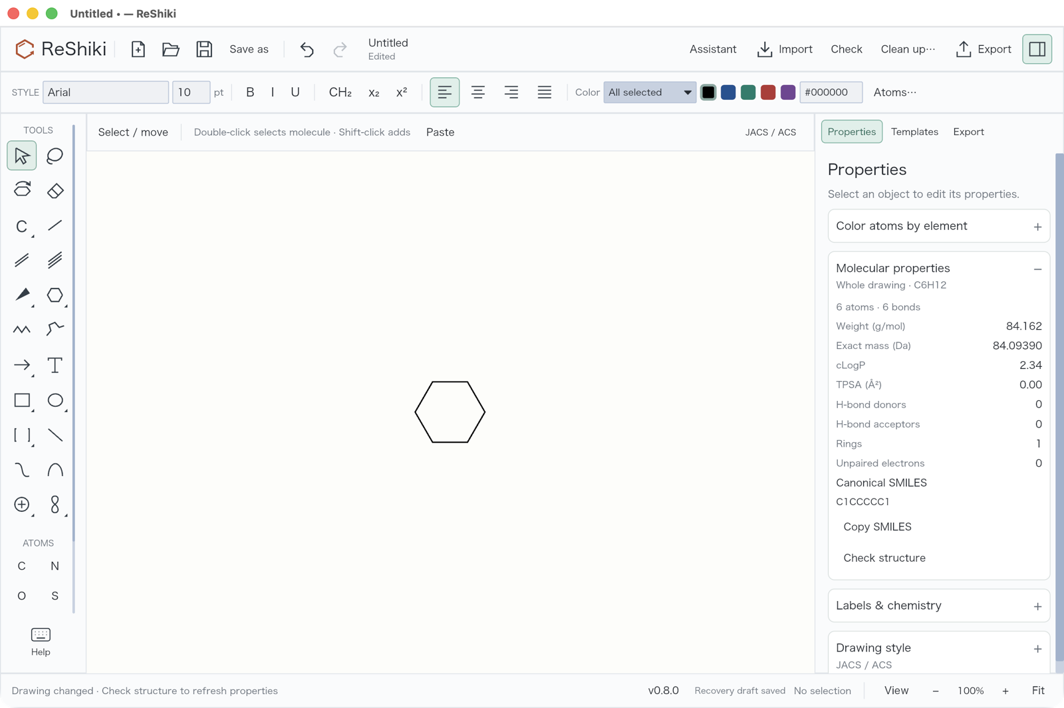Redo the undone action
Screen dimensions: 1064x708
point(340,49)
